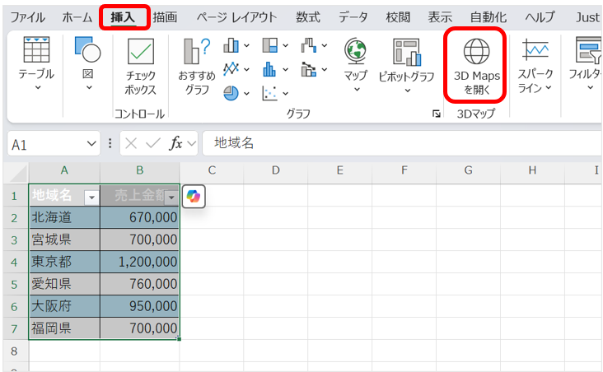This screenshot has height=372, width=603.
Task: Insert a column or bar chart
Action: (231, 45)
